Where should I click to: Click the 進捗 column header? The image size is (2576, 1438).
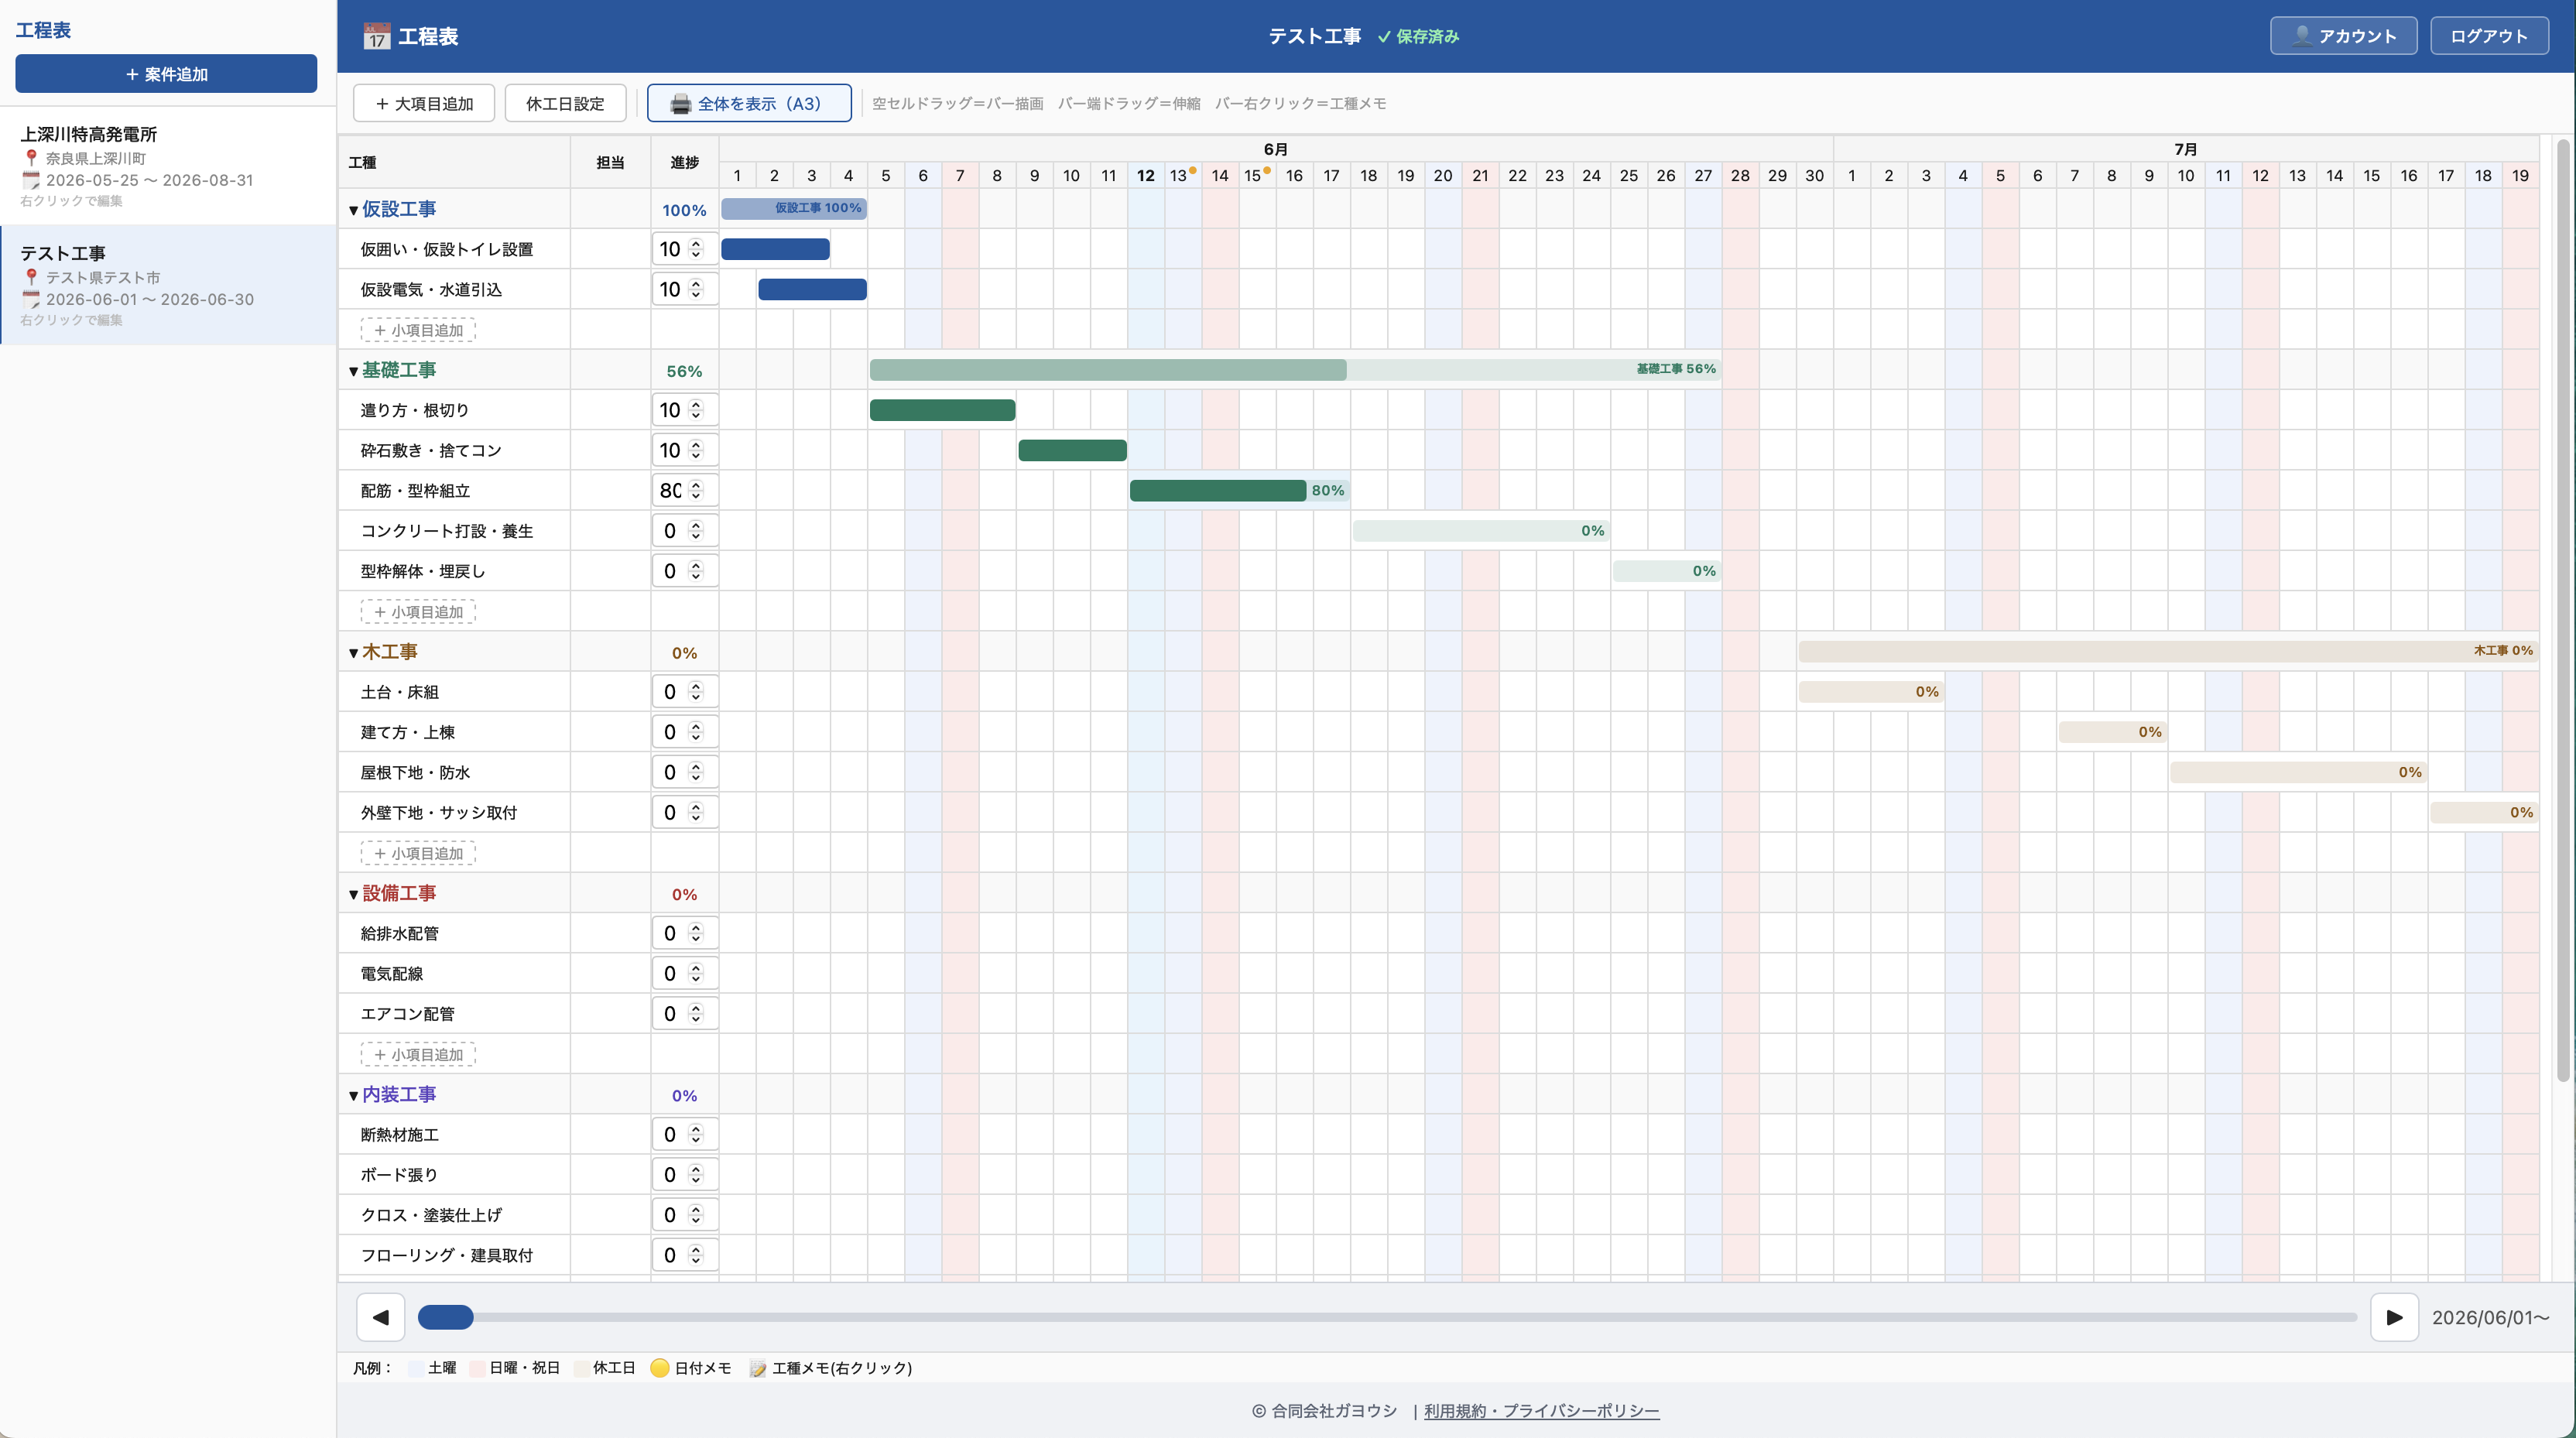684,162
